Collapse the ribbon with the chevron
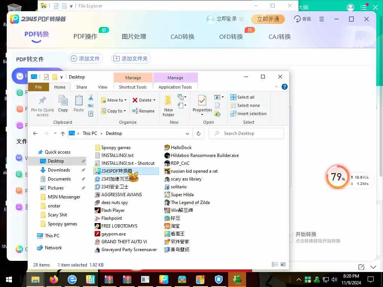The image size is (383, 287). tap(276, 87)
